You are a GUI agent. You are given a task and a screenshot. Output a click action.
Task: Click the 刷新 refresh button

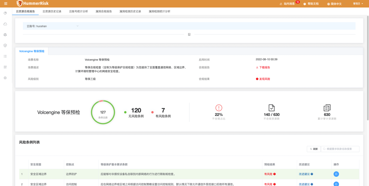[x=314, y=149]
